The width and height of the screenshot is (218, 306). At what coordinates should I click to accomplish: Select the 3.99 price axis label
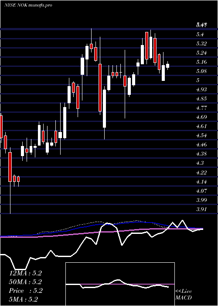(x=201, y=200)
